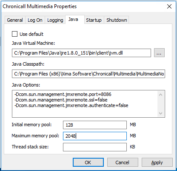Click the Thread stack size field
177x171 pixels.
click(x=95, y=147)
